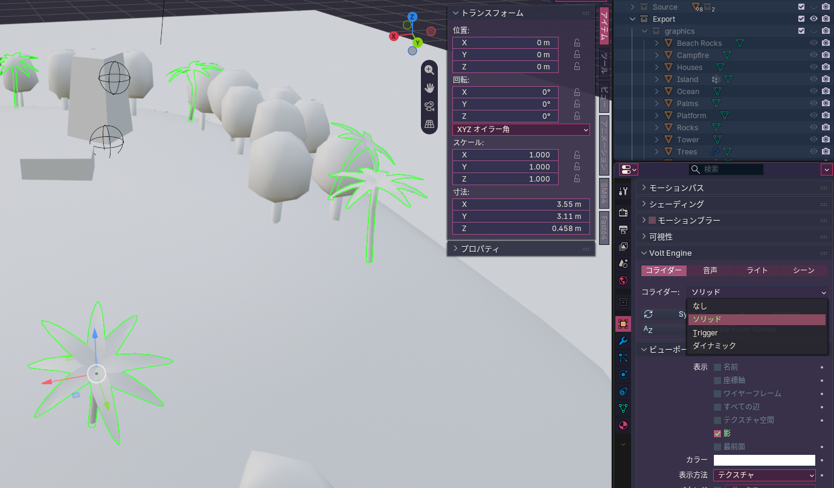Disable Ocean in renders camera icon
Screen dimensions: 834x488
[x=826, y=91]
